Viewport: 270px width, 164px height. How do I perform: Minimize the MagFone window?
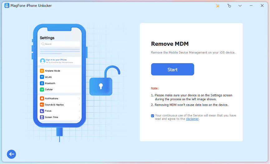click(x=251, y=6)
